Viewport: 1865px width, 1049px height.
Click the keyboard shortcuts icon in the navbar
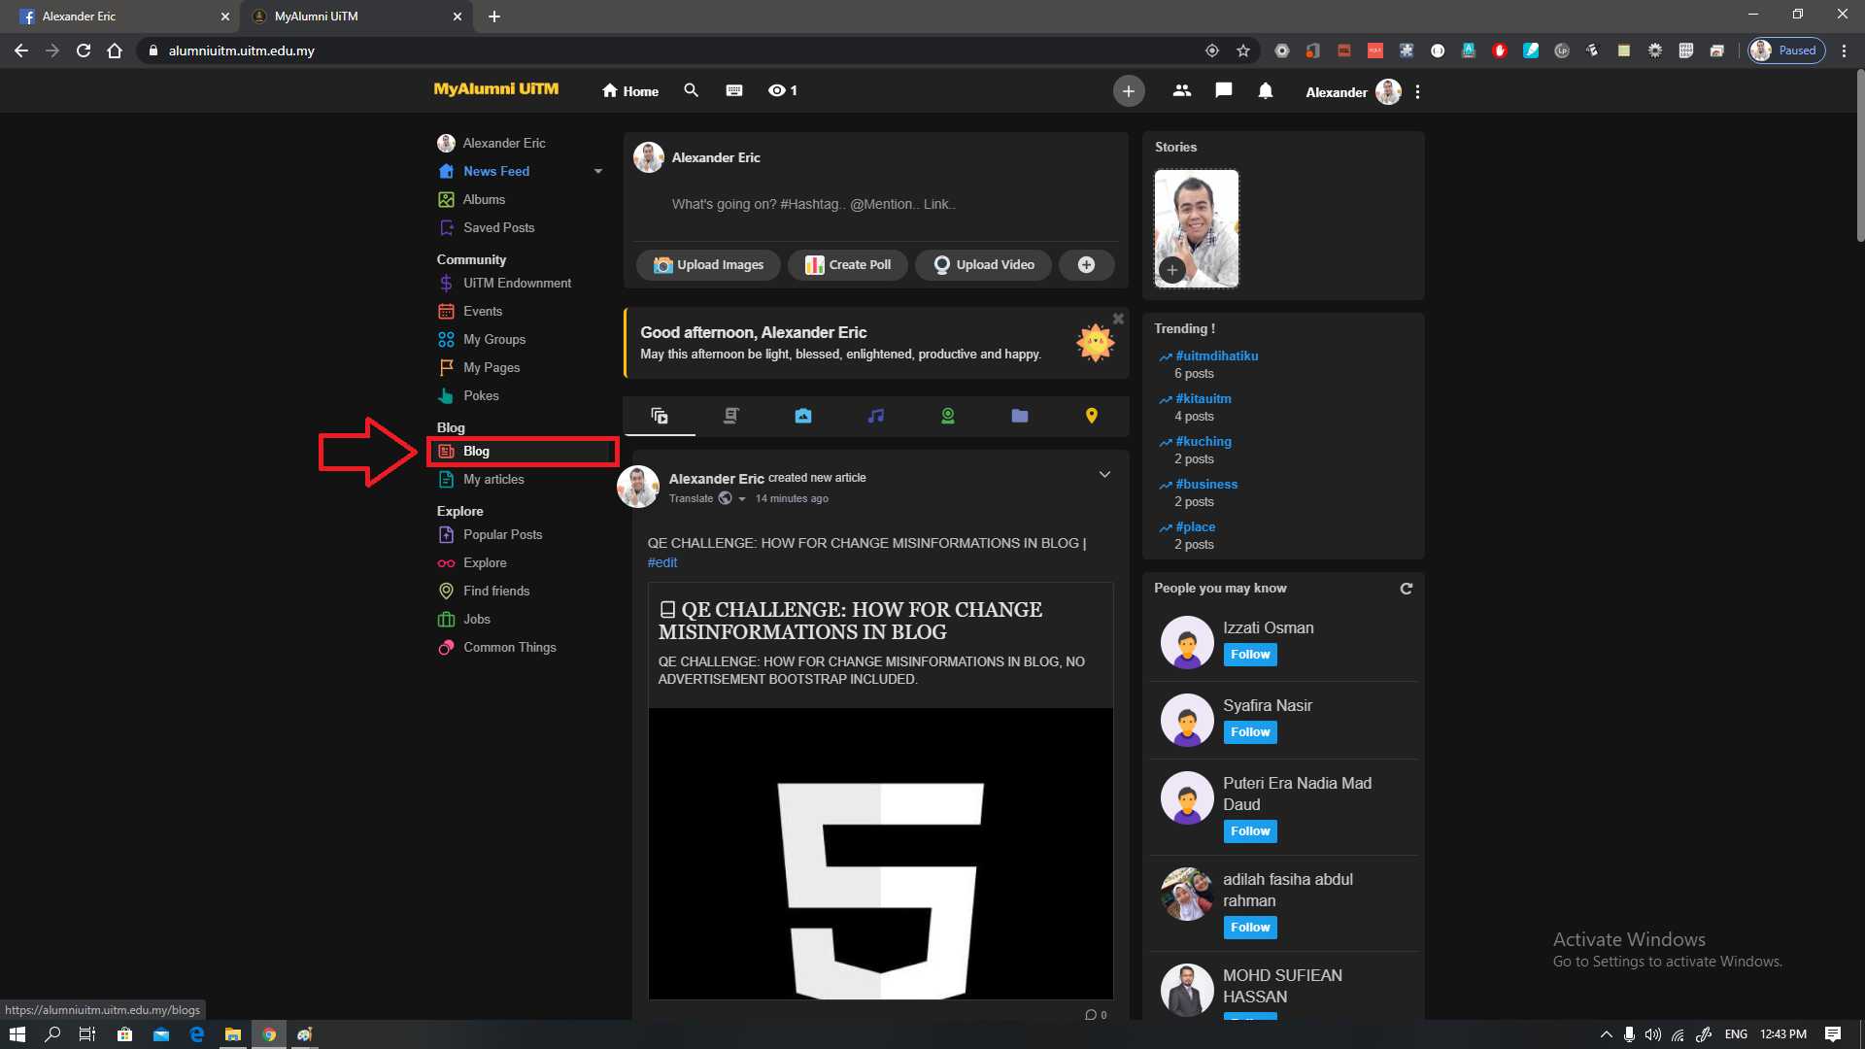click(734, 90)
